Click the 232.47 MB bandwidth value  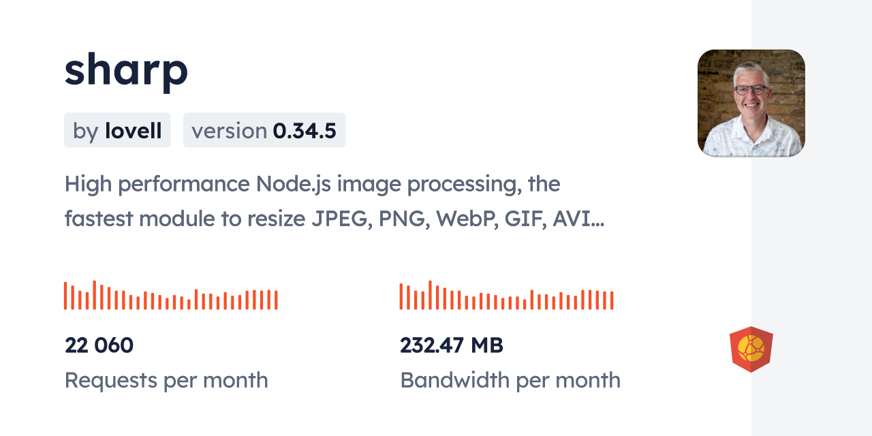click(452, 345)
